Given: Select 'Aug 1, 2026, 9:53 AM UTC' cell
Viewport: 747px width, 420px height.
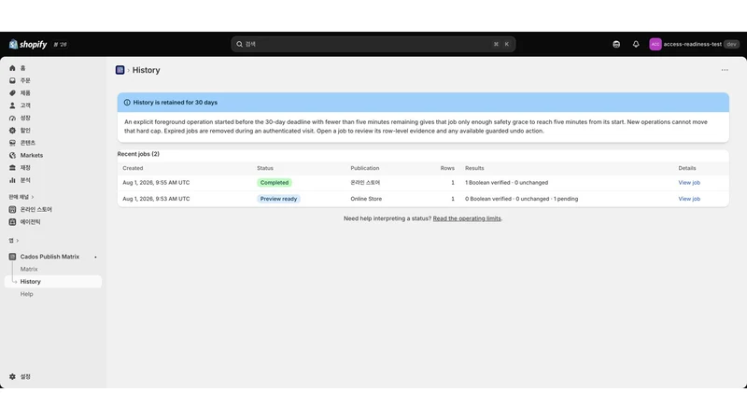Looking at the screenshot, I should coord(156,199).
